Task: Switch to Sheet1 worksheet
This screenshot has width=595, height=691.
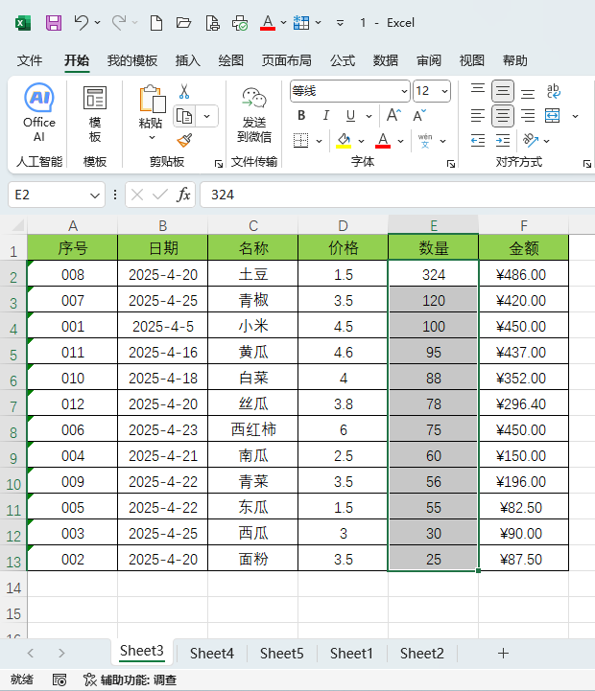Action: tap(351, 653)
